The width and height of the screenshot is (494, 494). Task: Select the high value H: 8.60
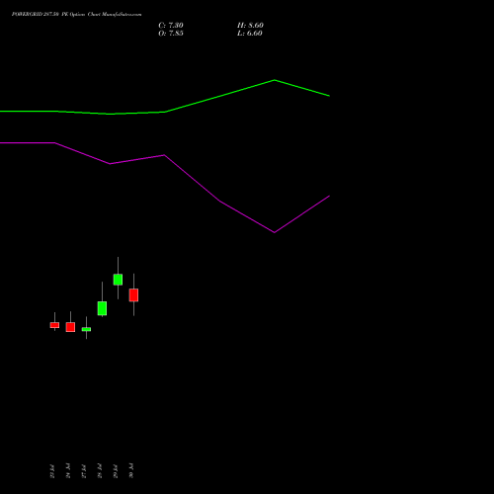250,26
